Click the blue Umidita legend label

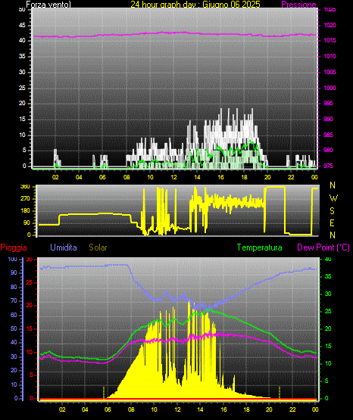point(64,247)
